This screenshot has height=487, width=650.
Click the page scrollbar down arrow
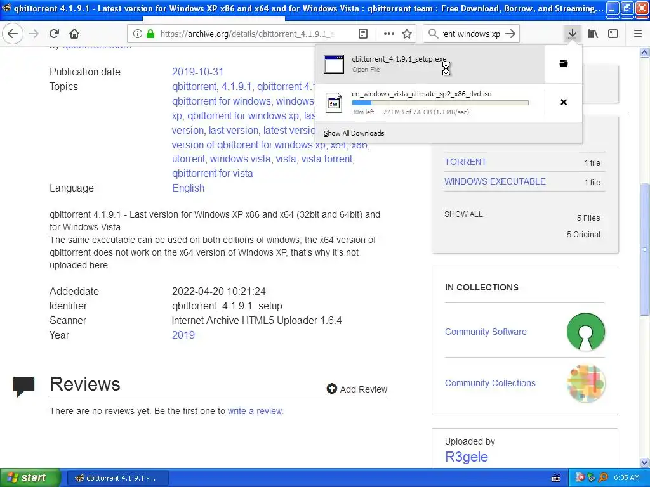tap(644, 462)
